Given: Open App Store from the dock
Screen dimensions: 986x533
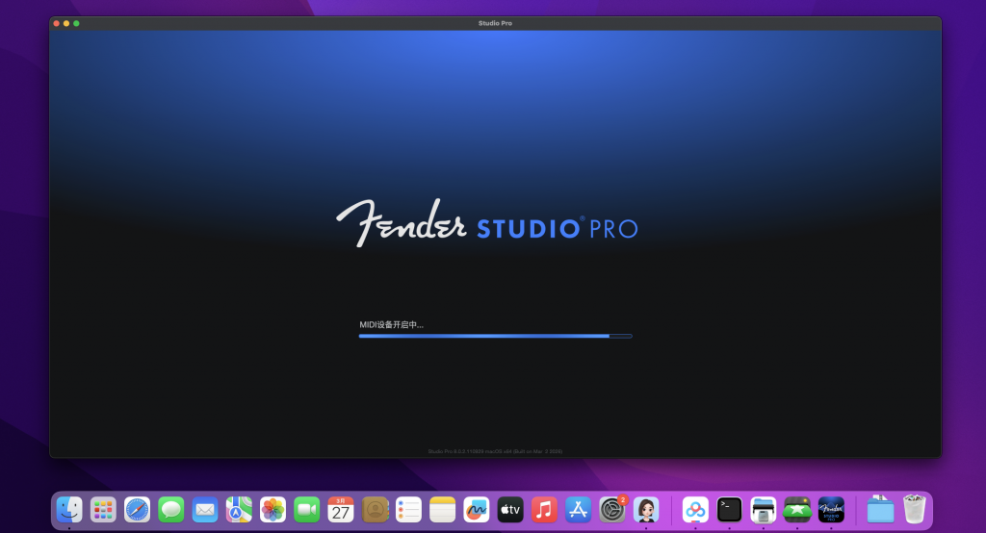Looking at the screenshot, I should click(x=578, y=509).
